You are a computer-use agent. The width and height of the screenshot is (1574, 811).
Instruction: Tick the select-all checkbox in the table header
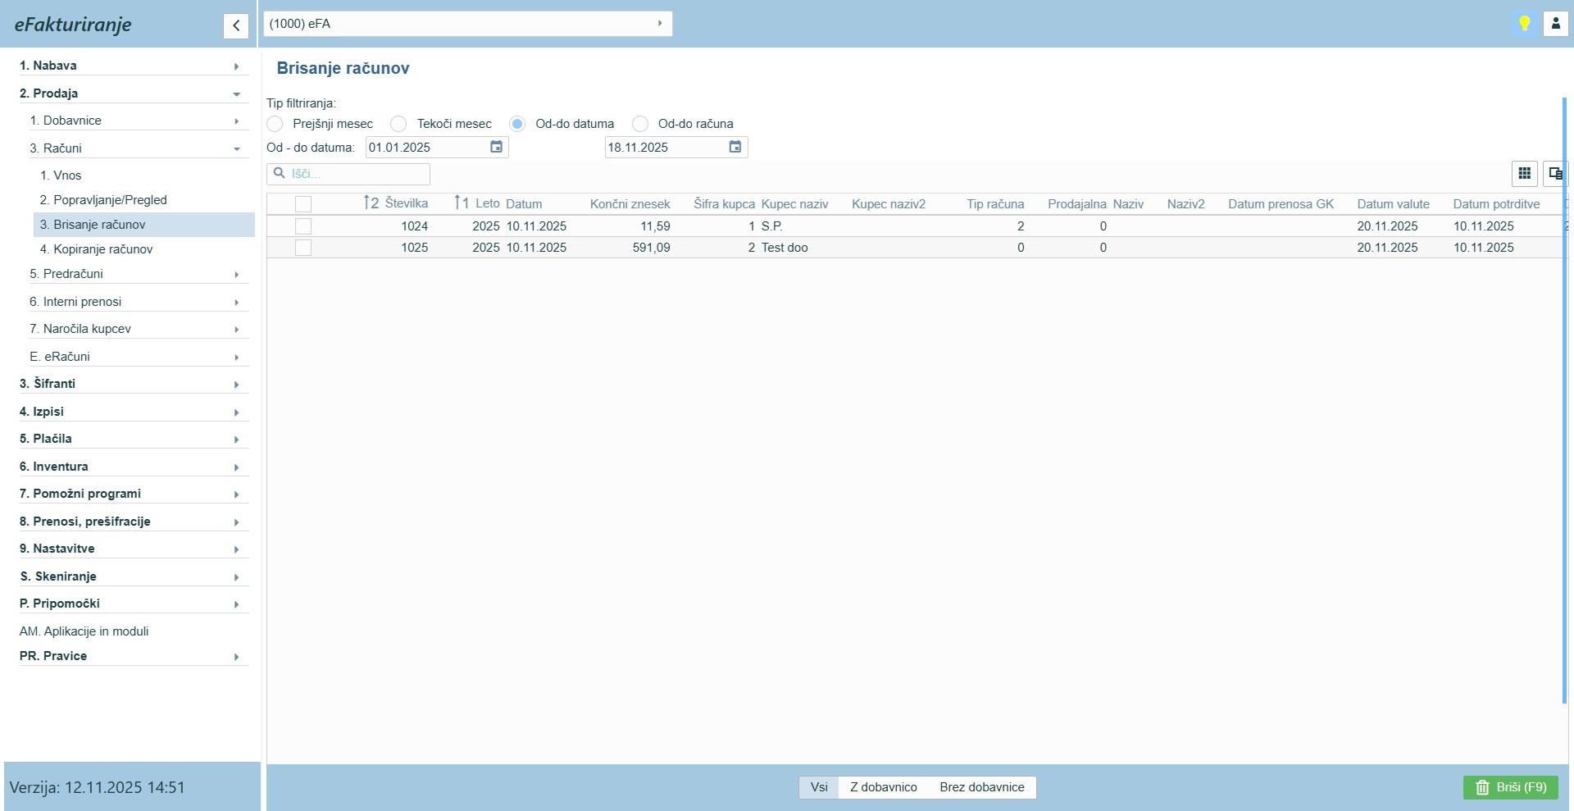click(303, 204)
